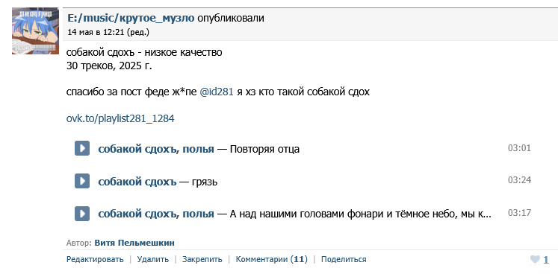The image size is (558, 274).
Task: Open author Витя Пельмешкин's profile
Action: (134, 243)
